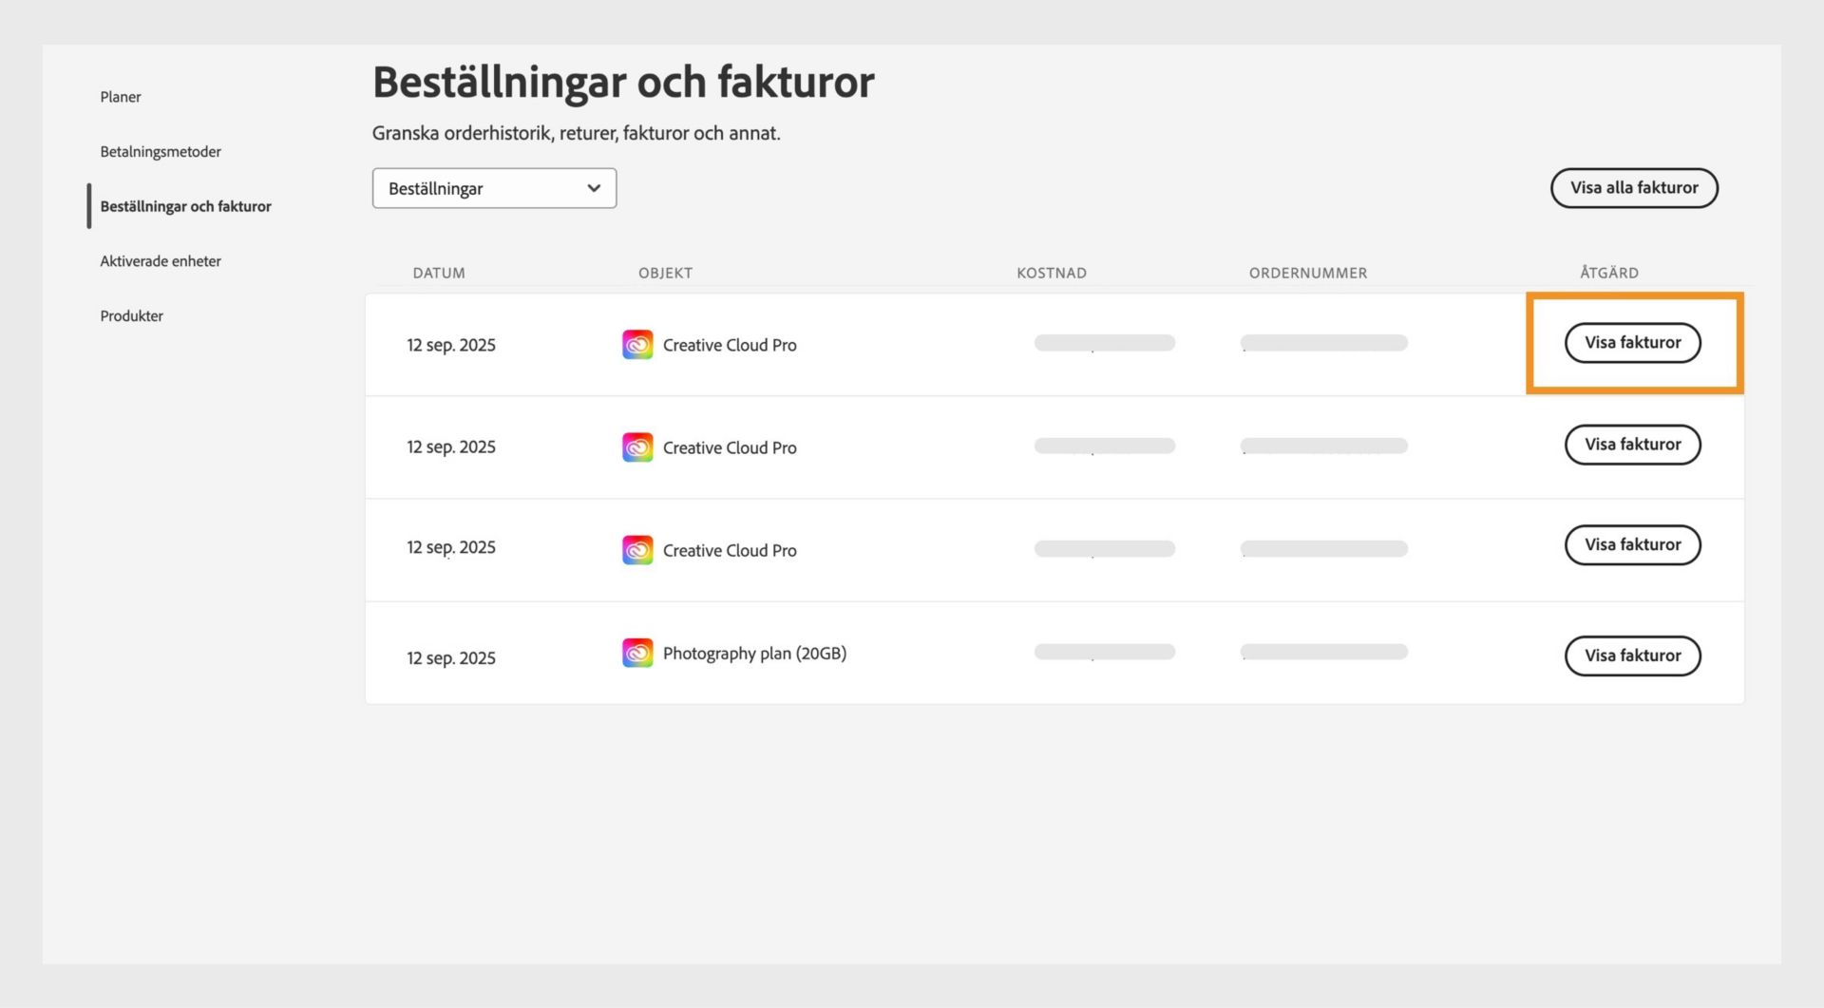Click the Creative Cloud icon in the third order row
1824x1008 pixels.
click(637, 549)
